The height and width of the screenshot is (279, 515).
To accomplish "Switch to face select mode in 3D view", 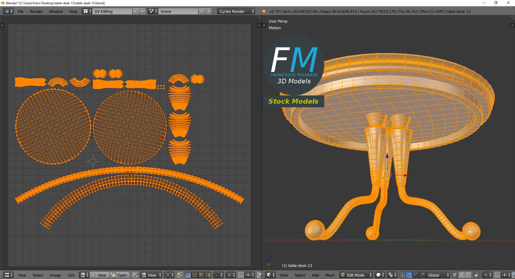I will pyautogui.click(x=468, y=275).
